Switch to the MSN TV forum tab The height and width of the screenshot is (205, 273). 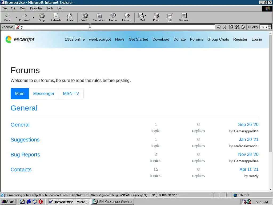(x=71, y=94)
